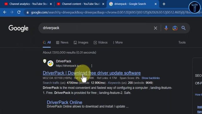Click the MOZ DA: 67/100 value
The height and width of the screenshot is (114, 202).
(57, 78)
